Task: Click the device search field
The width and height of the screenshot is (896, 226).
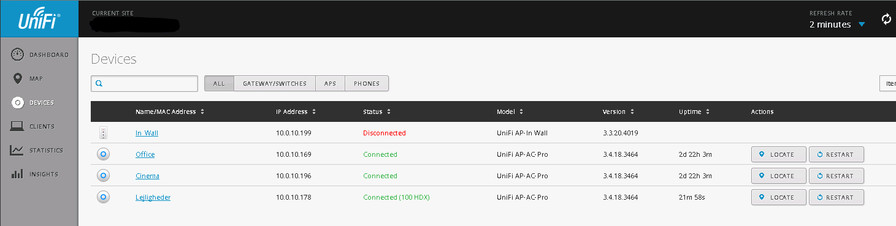Action: click(x=144, y=83)
